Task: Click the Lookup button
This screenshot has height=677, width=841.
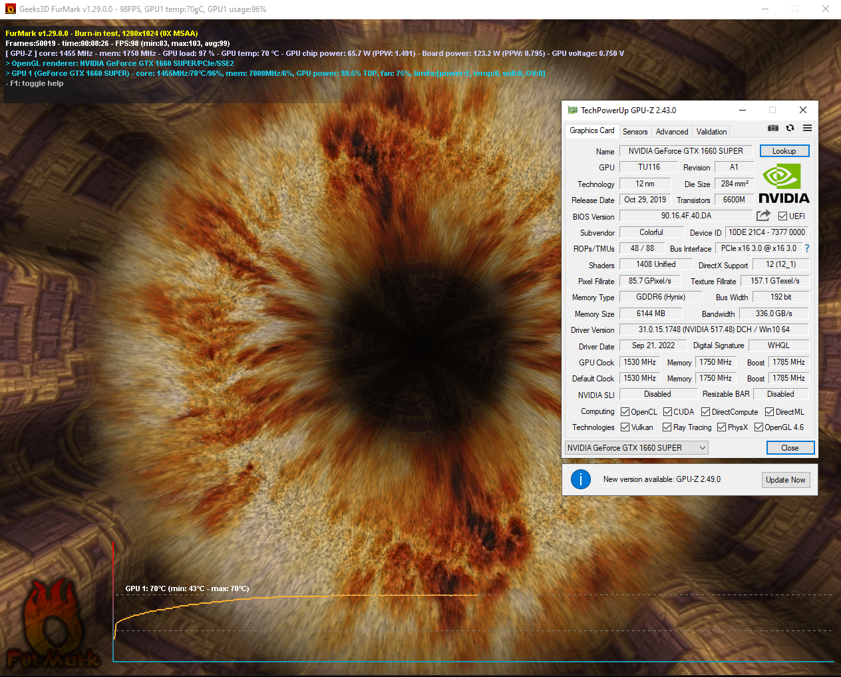Action: tap(784, 151)
